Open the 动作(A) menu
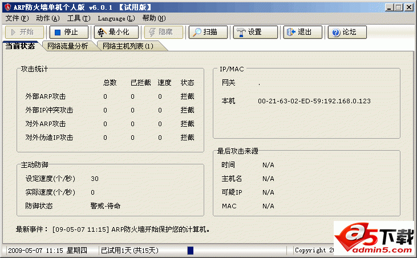This screenshot has width=417, height=258. click(48, 18)
